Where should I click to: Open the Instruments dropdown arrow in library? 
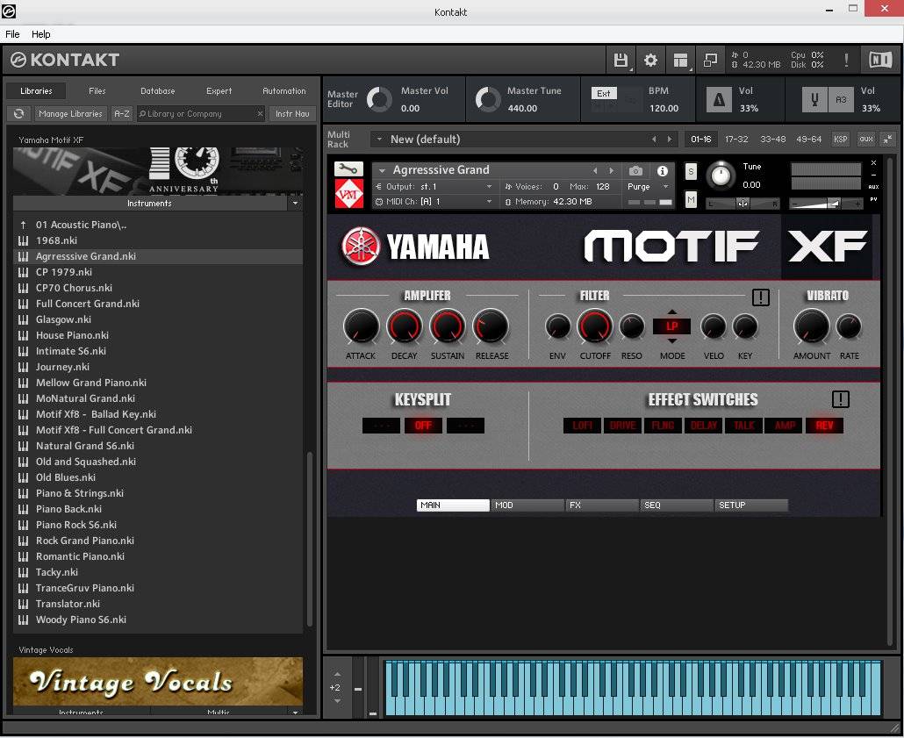pyautogui.click(x=295, y=203)
